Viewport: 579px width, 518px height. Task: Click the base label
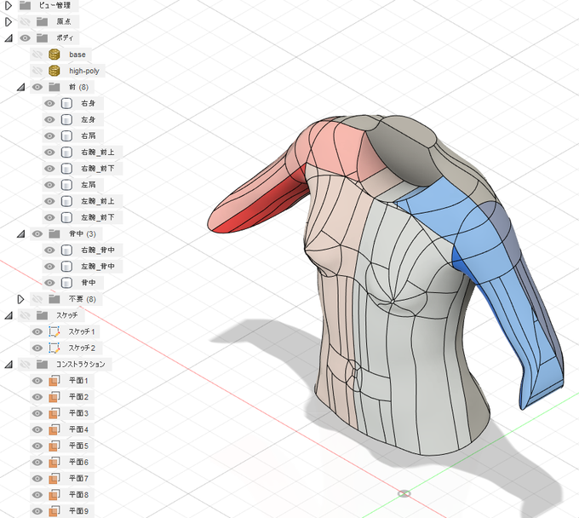[77, 55]
